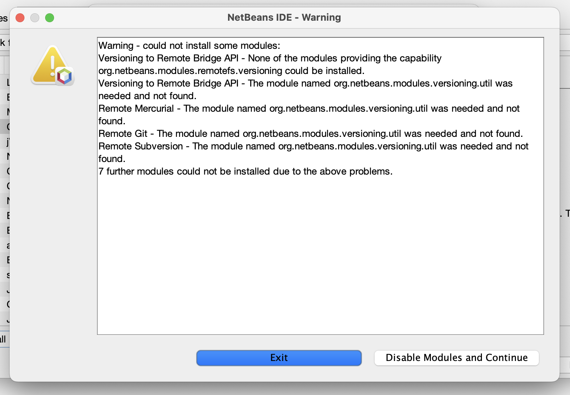Close the warning dialog with red button

point(20,18)
